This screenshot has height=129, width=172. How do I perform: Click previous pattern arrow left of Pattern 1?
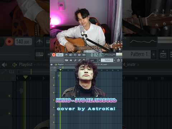coord(99,60)
